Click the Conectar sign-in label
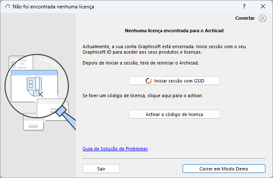273x178 pixels. coord(245,18)
